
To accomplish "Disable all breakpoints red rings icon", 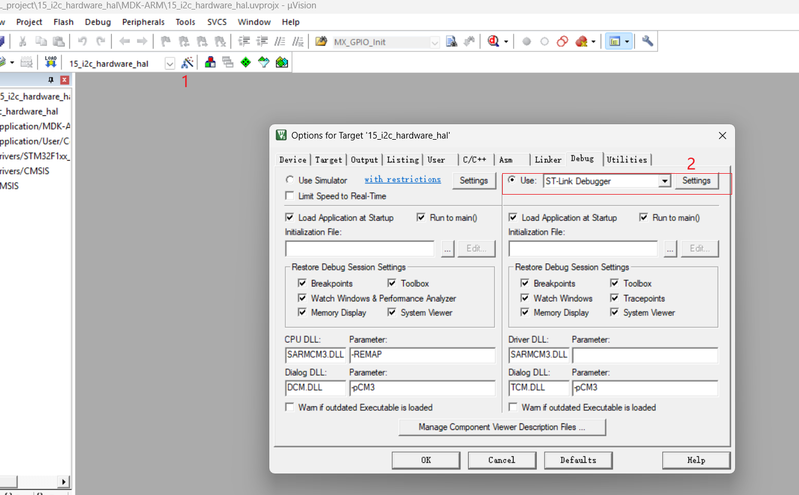I will click(562, 42).
